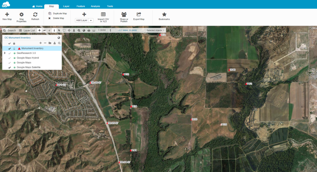Screen dimensions: 317x172
Task: Toggle visibility of Monument Inventory layer
Action: click(x=10, y=49)
